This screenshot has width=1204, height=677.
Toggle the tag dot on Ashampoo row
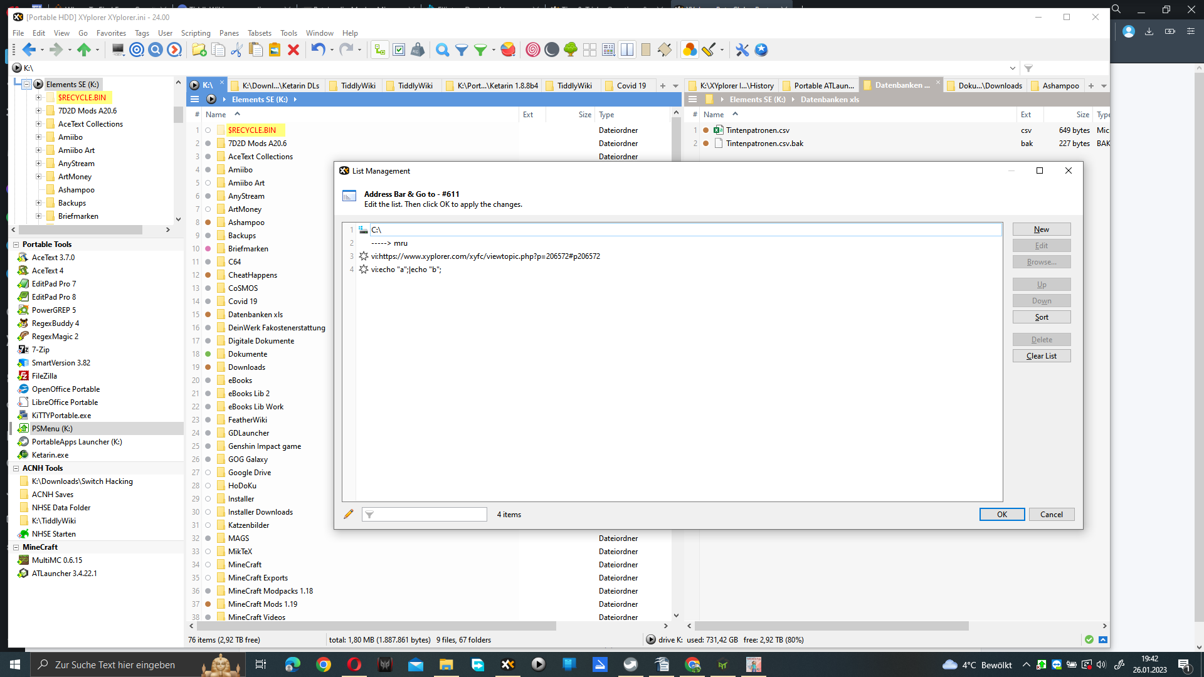[208, 223]
